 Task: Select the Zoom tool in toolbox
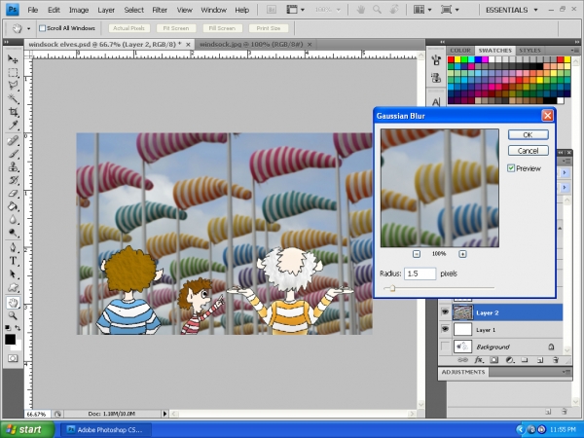pos(13,315)
